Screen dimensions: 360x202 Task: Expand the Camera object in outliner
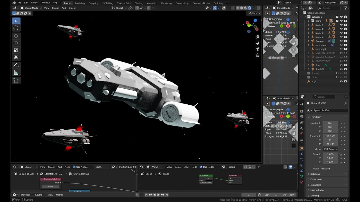309,41
